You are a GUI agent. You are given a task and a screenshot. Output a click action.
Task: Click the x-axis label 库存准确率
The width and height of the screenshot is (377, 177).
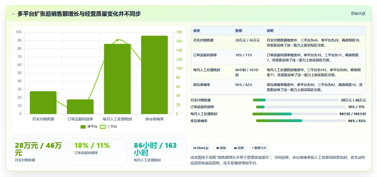(x=154, y=119)
